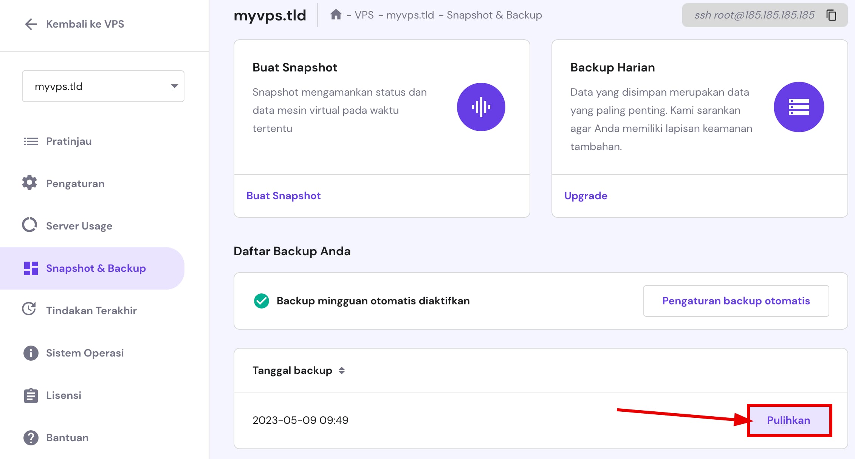Click the purple snapshot waveform icon
The height and width of the screenshot is (459, 855).
(x=481, y=107)
